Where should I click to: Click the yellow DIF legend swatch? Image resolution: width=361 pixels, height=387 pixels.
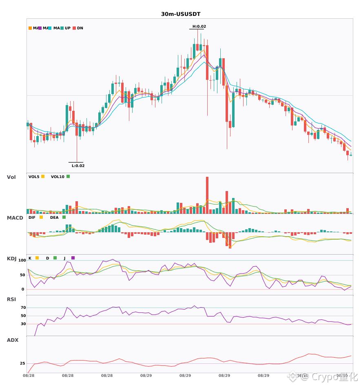coord(41,217)
